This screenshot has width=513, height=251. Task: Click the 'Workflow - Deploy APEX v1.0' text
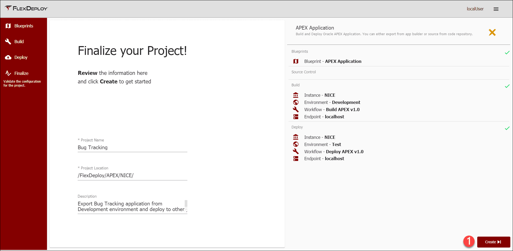coord(334,152)
